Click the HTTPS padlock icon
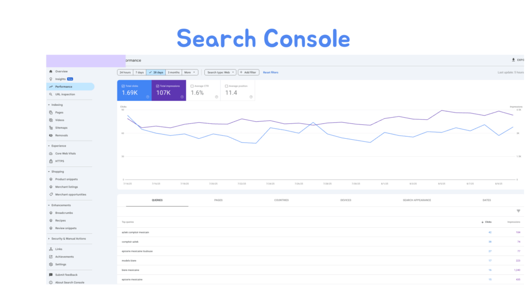 pos(51,161)
